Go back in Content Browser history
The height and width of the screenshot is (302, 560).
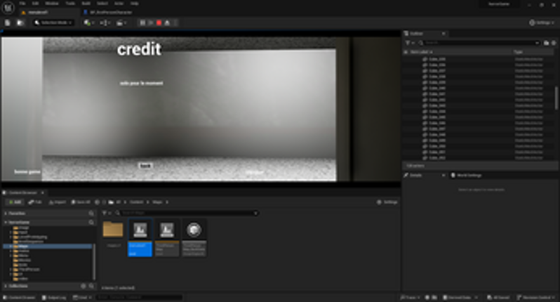(97, 202)
